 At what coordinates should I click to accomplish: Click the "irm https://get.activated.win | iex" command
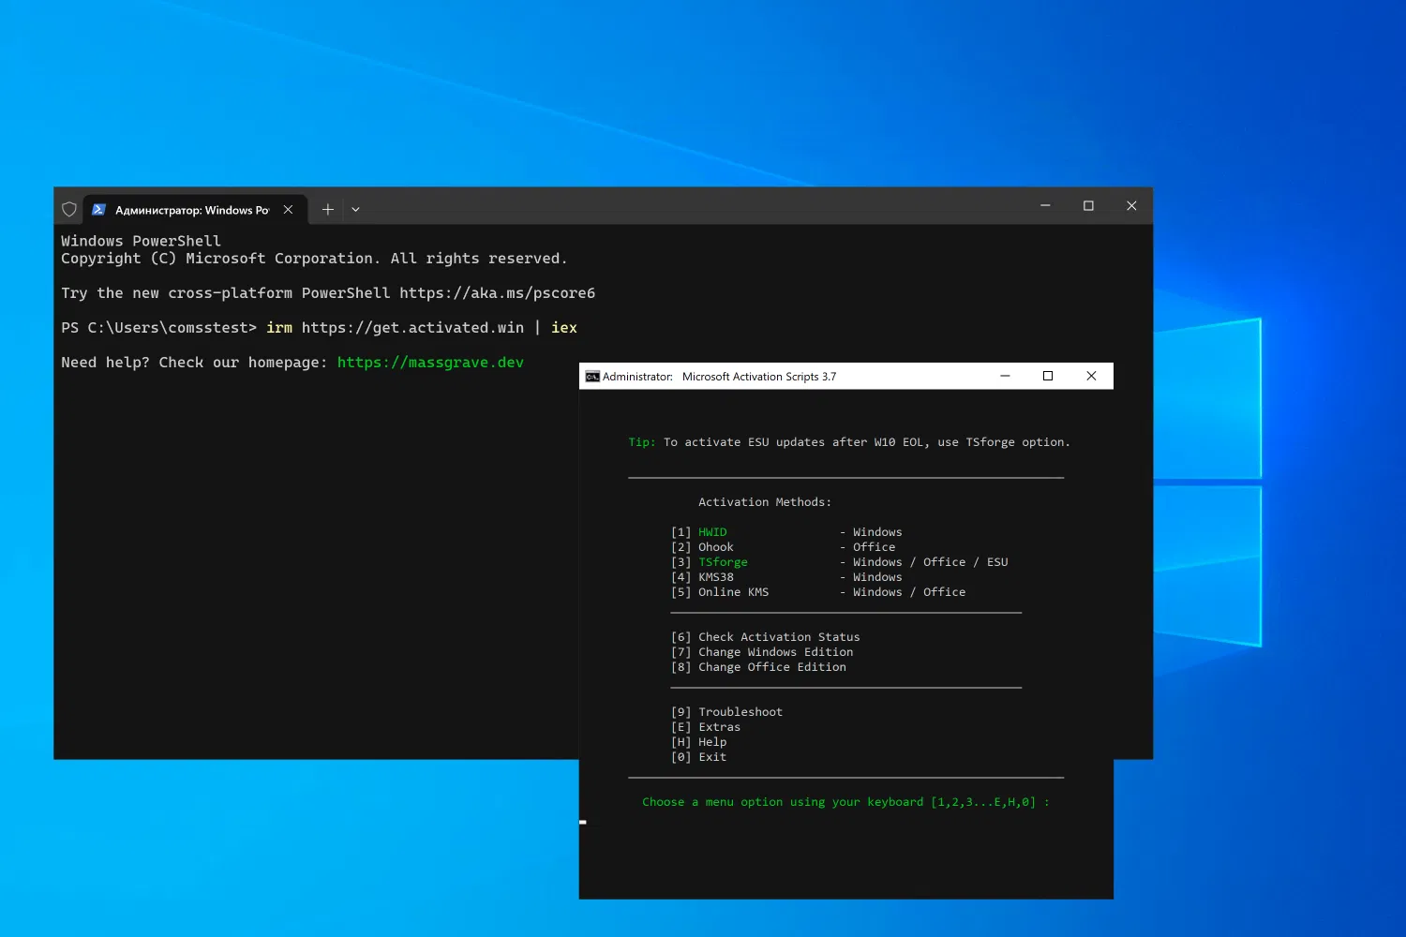point(422,328)
